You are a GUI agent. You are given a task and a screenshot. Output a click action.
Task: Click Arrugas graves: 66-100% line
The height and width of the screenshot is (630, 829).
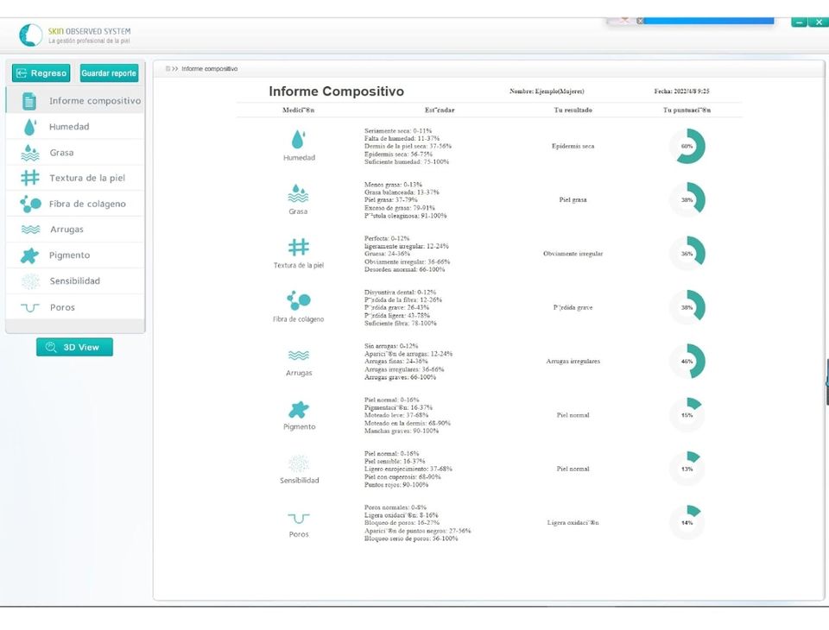[400, 377]
